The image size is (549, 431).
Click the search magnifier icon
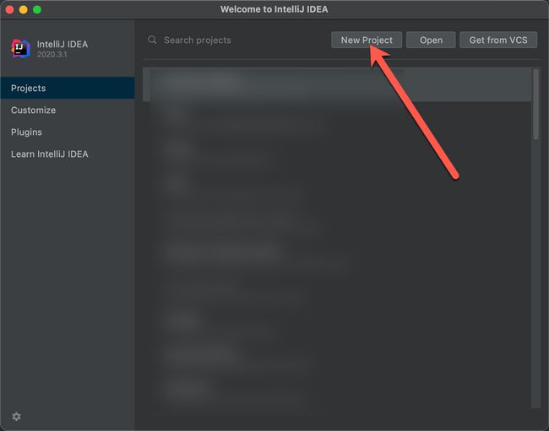coord(152,40)
